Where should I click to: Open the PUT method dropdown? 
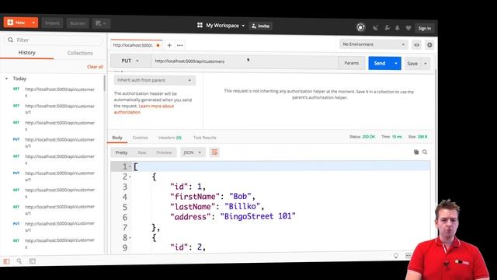tap(130, 61)
